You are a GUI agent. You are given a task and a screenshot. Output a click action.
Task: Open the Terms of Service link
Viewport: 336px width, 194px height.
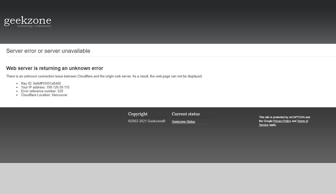(302, 121)
